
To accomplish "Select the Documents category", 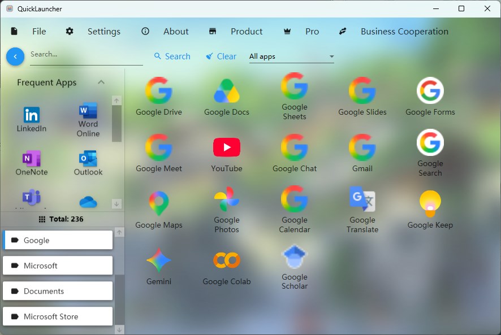I will tap(58, 291).
